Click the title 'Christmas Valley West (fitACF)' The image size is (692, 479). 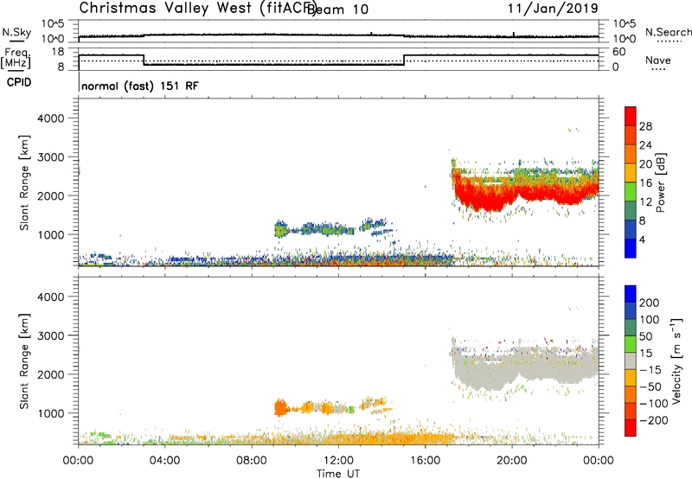click(x=197, y=8)
